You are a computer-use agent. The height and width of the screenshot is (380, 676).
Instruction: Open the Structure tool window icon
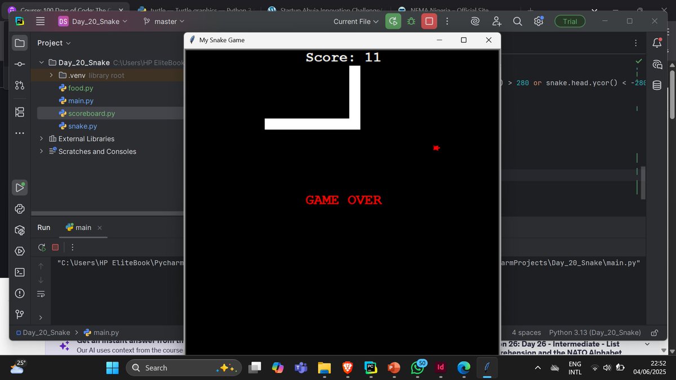pyautogui.click(x=20, y=112)
